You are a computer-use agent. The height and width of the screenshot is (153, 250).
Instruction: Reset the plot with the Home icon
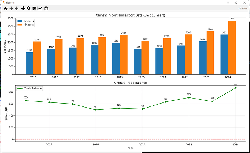[x=6, y=9]
